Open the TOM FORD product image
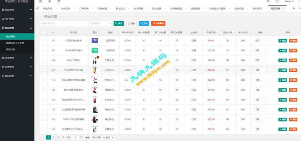 coord(95,119)
